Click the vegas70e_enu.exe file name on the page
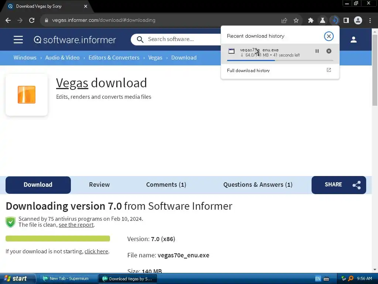The height and width of the screenshot is (284, 378). pos(183,255)
